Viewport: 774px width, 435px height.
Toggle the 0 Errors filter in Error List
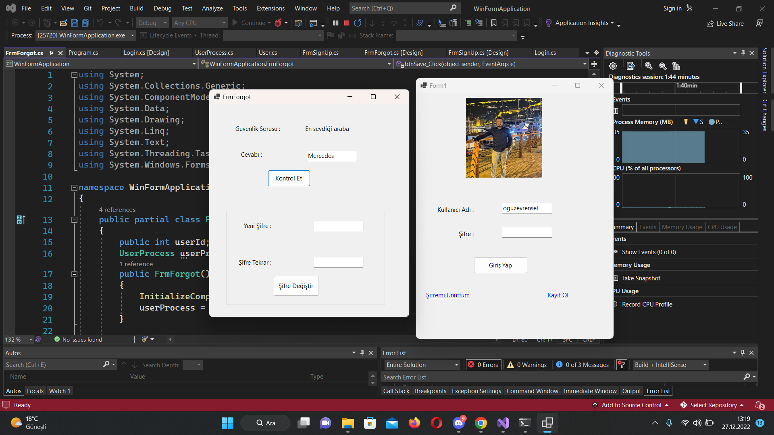483,365
